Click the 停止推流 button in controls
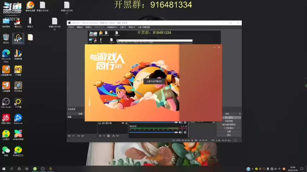The width and height of the screenshot is (307, 172). (229, 118)
